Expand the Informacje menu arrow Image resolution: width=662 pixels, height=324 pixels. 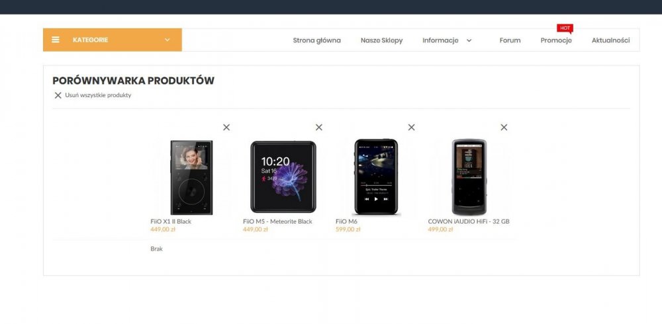tap(469, 40)
